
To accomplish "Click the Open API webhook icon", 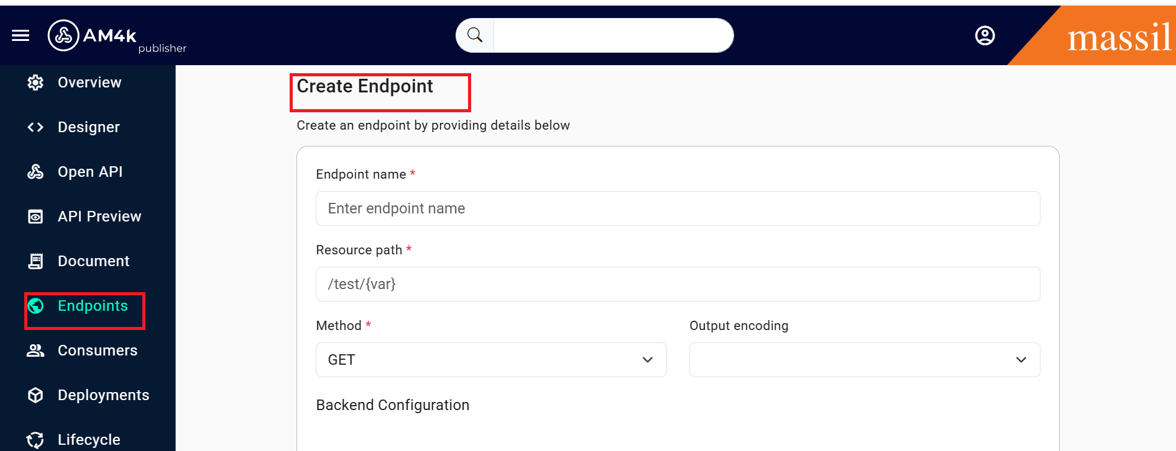I will tap(35, 172).
